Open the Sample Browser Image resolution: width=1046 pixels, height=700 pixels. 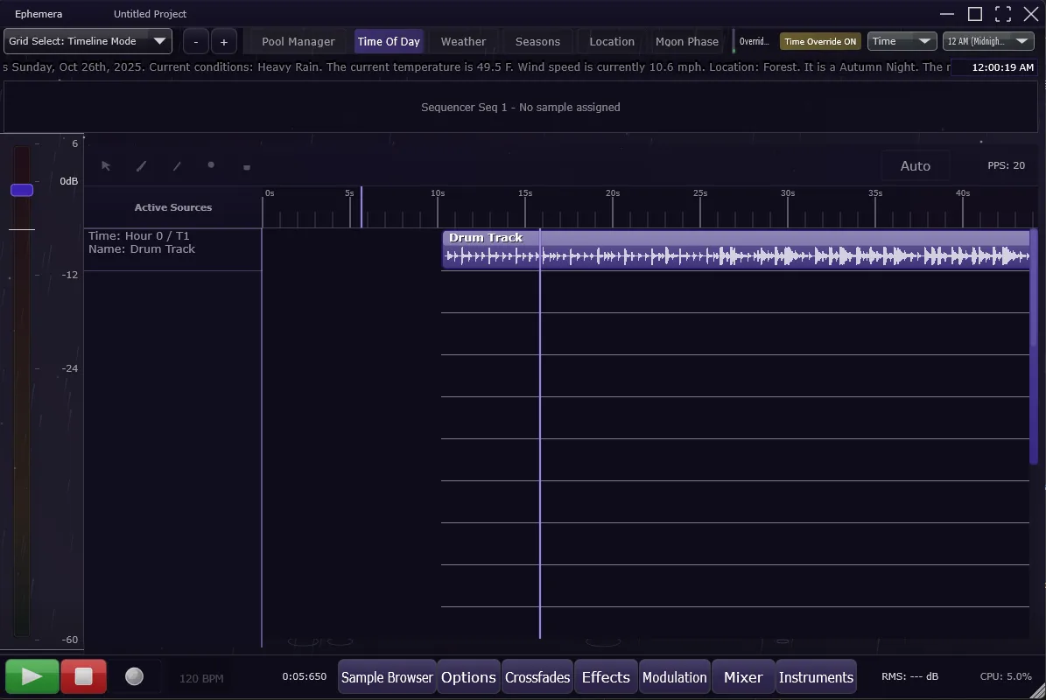pyautogui.click(x=387, y=677)
